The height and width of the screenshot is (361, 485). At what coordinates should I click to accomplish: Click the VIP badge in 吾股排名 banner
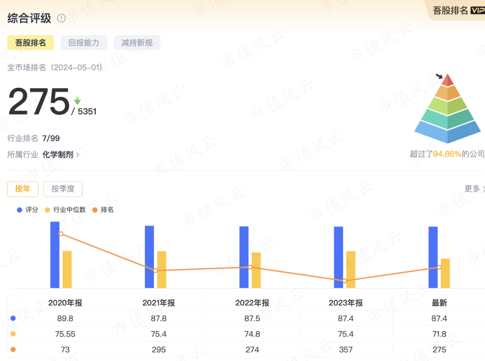point(478,11)
